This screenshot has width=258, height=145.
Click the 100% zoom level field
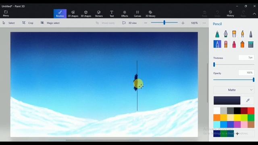(194, 23)
